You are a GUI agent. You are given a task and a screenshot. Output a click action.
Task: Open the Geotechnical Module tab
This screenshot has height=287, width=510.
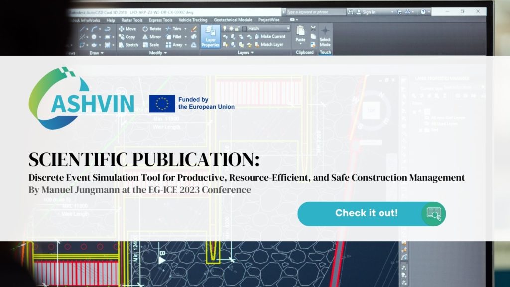coord(233,20)
